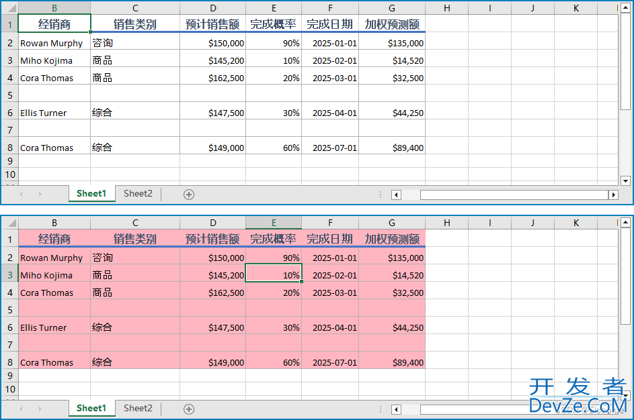Viewport: 634px width, 420px height.
Task: Click horizontal scroll left arrow in top window
Action: coord(396,195)
